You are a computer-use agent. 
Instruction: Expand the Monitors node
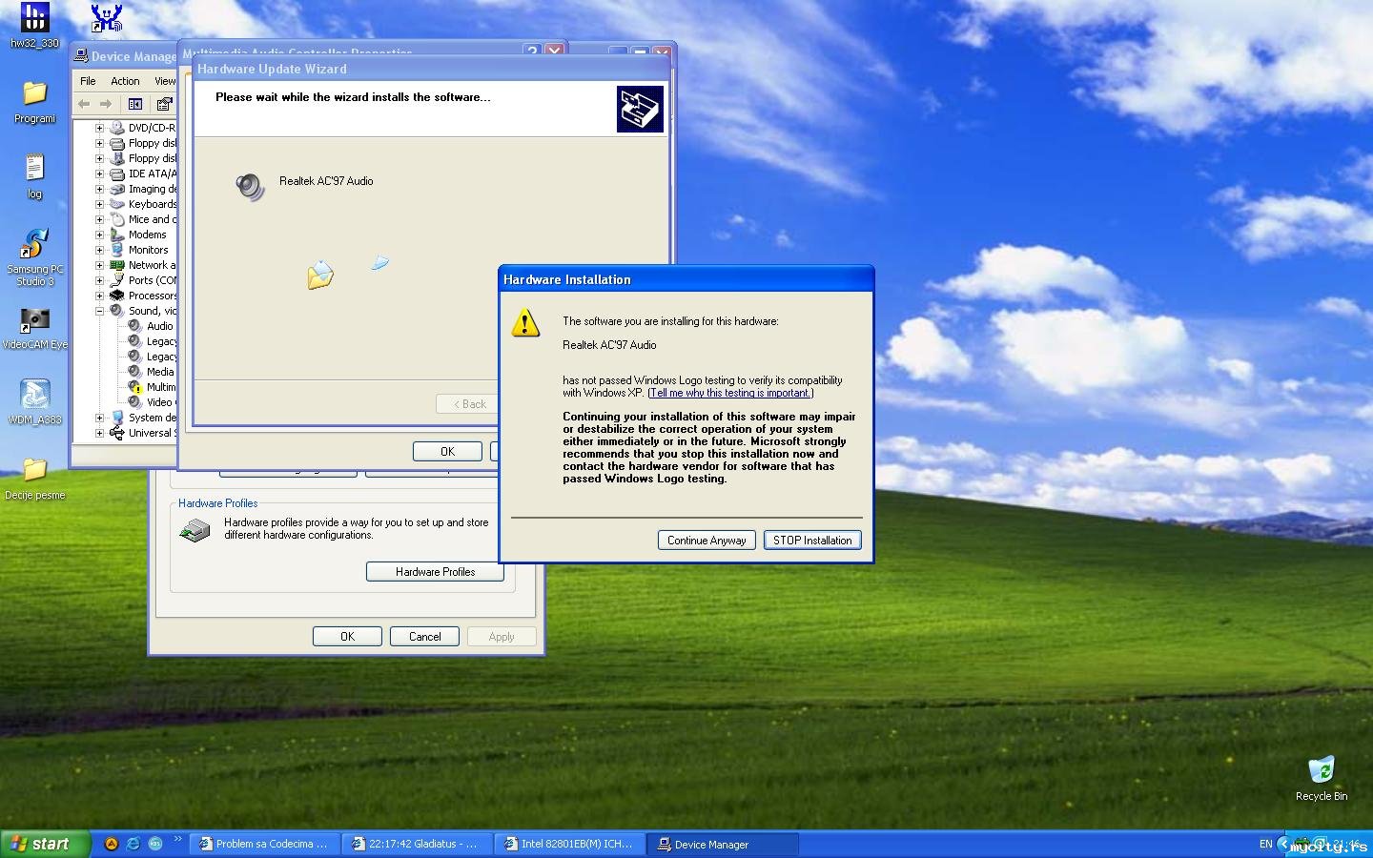99,250
